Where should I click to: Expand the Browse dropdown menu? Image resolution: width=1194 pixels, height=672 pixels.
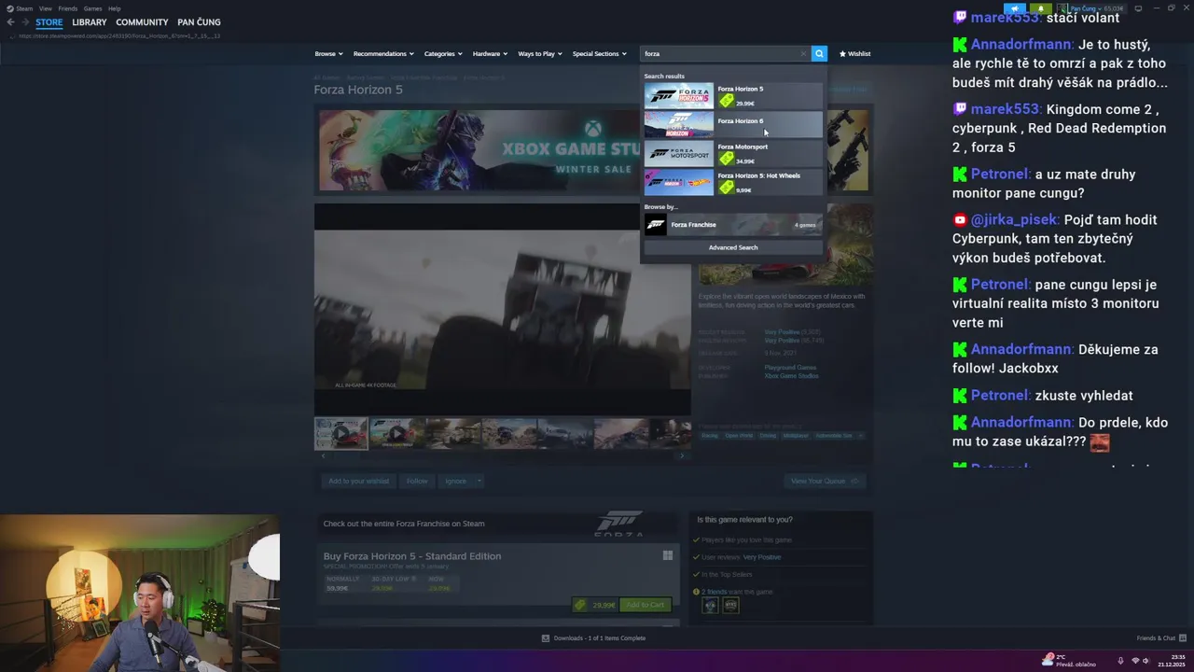pyautogui.click(x=328, y=54)
